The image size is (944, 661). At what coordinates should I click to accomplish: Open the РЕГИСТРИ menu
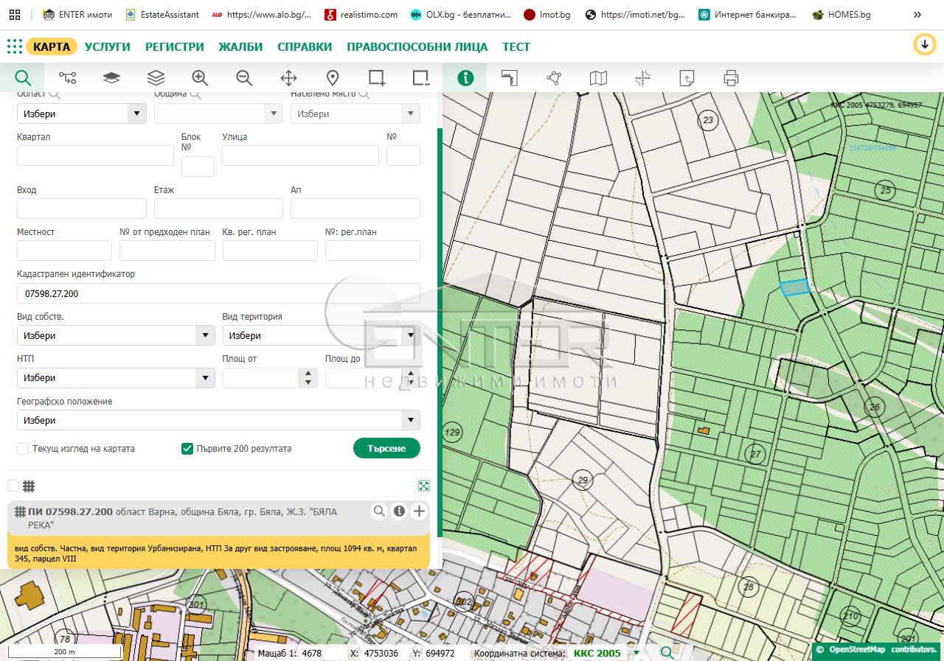[175, 46]
